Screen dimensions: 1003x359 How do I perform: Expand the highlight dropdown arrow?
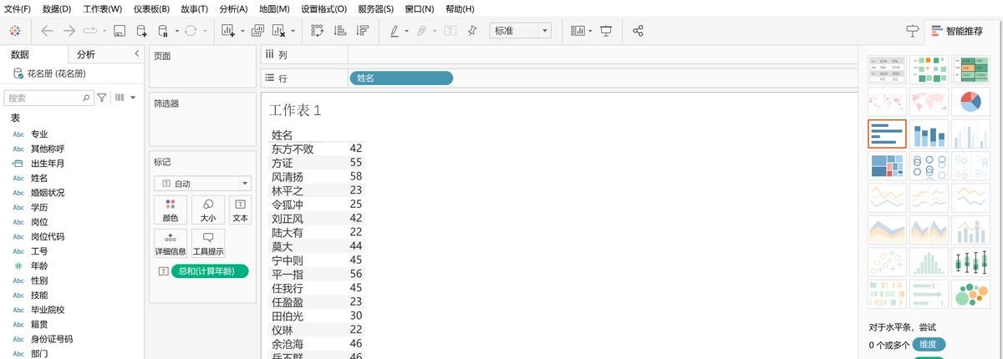[x=407, y=32]
